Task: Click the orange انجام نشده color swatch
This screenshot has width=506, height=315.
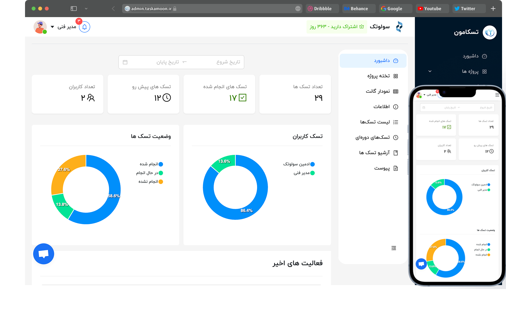Action: tap(161, 181)
